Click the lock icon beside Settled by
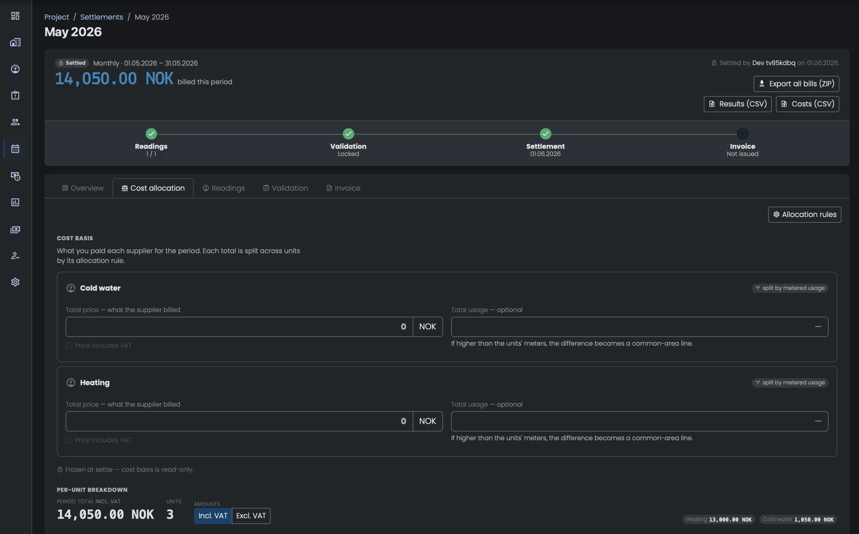This screenshot has width=859, height=534. click(714, 63)
